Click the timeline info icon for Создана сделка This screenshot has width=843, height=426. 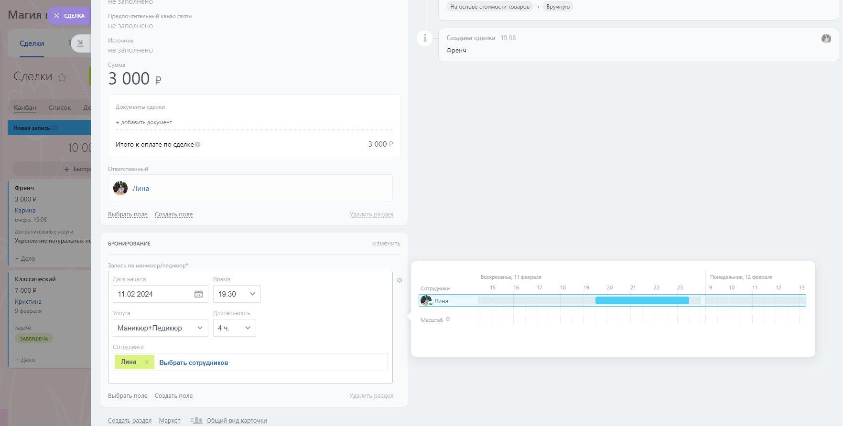425,38
